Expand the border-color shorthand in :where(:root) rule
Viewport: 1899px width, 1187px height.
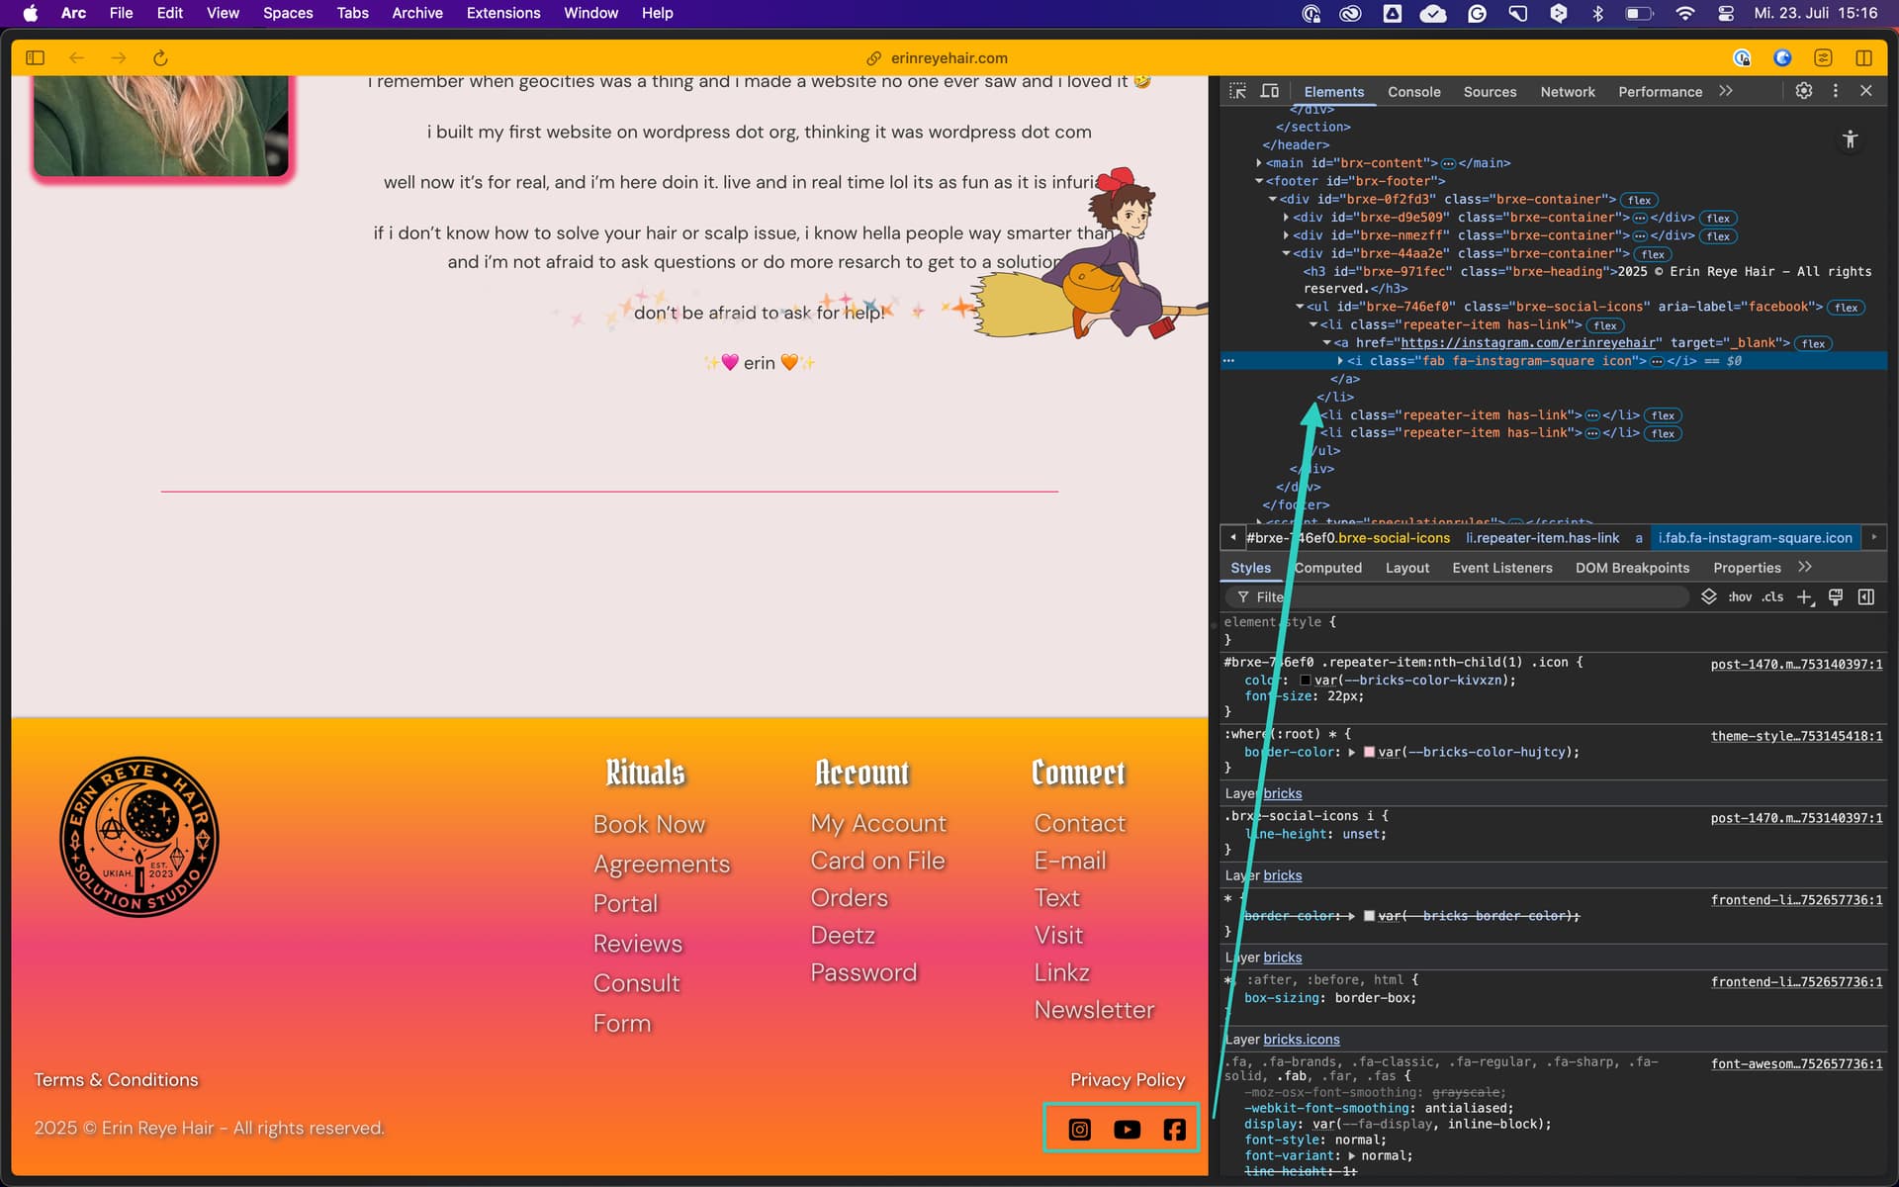pyautogui.click(x=1352, y=753)
